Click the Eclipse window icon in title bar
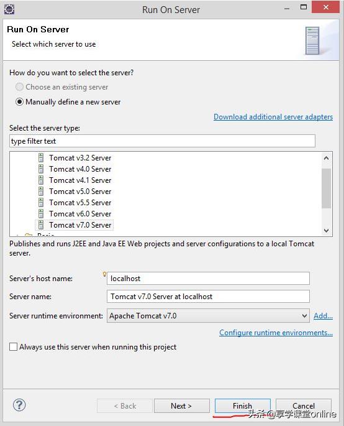This screenshot has width=344, height=426. tap(9, 9)
